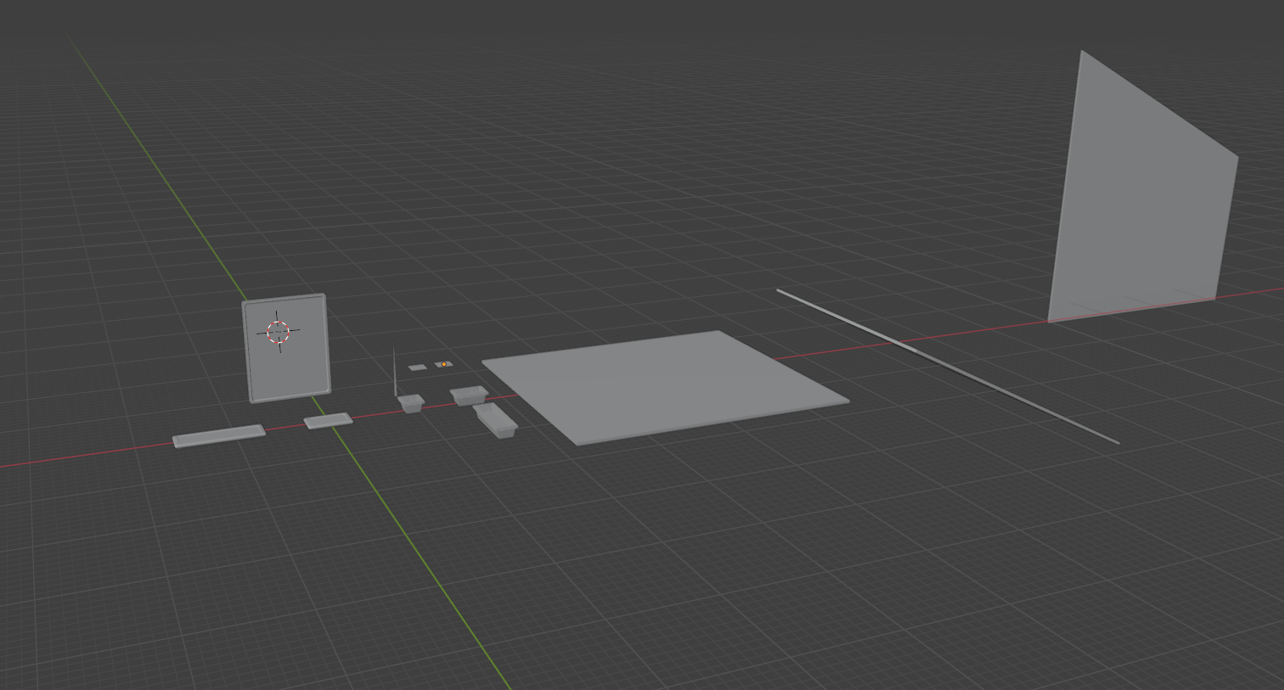Viewport: 1284px width, 690px height.
Task: Pick the wide middle tray on the red axis
Action: (470, 395)
